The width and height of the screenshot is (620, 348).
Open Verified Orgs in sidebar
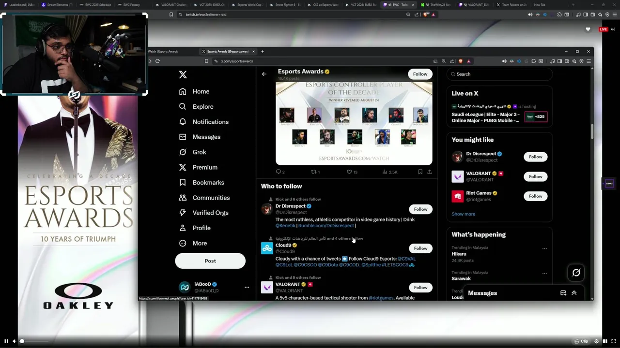(x=203, y=213)
